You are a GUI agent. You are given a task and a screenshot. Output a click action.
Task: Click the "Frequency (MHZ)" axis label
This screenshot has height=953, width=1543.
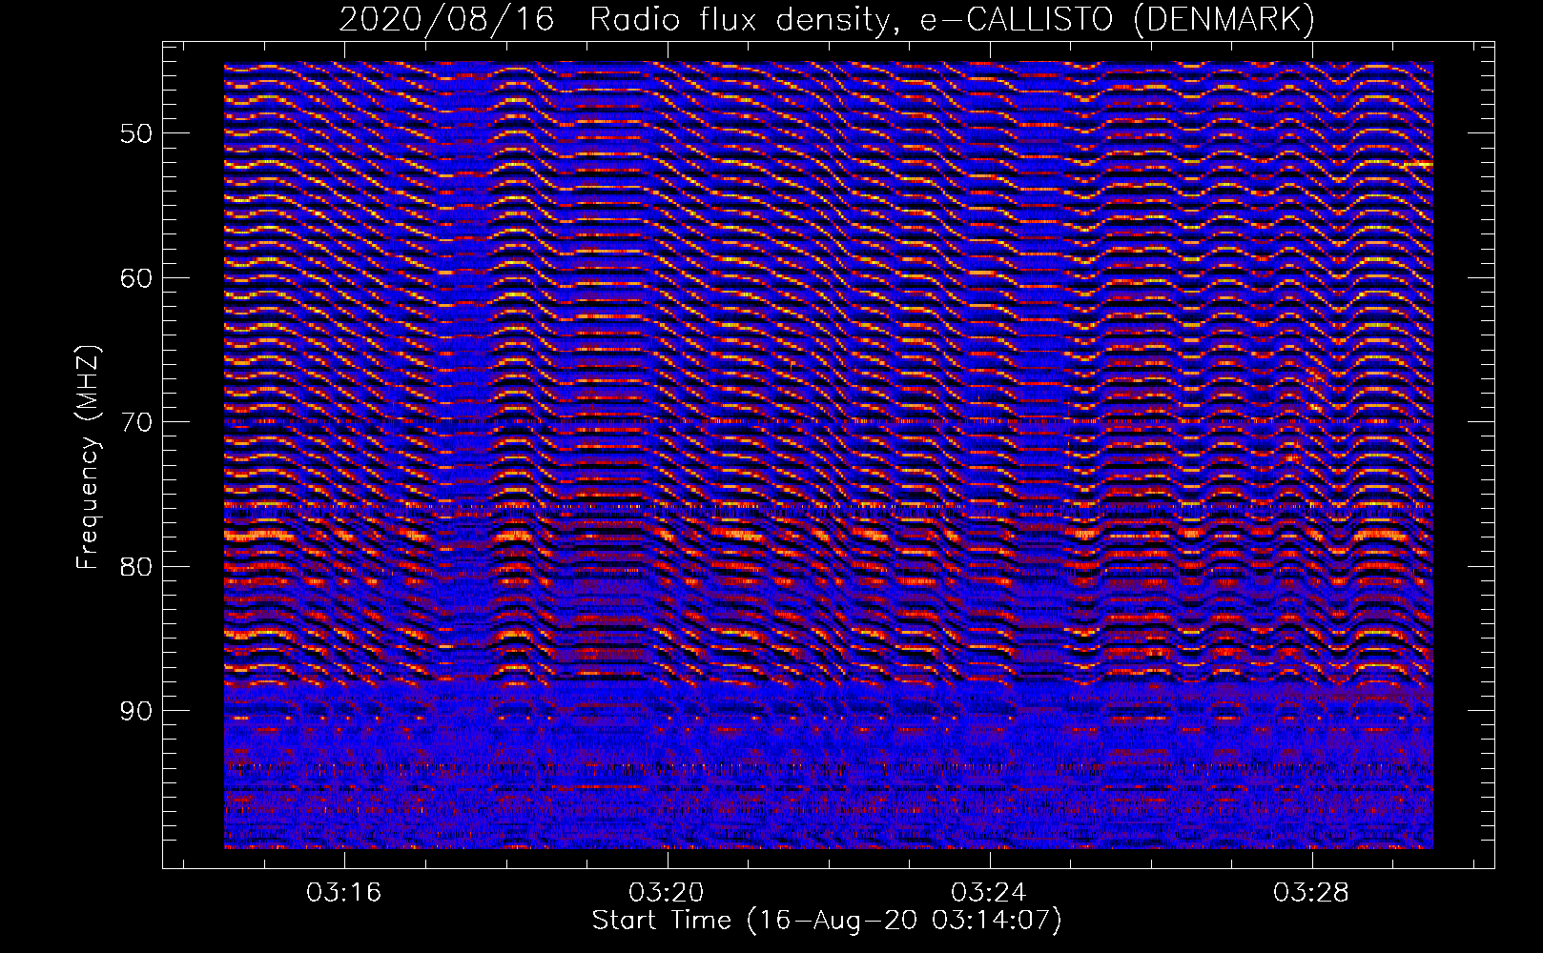[x=88, y=457]
